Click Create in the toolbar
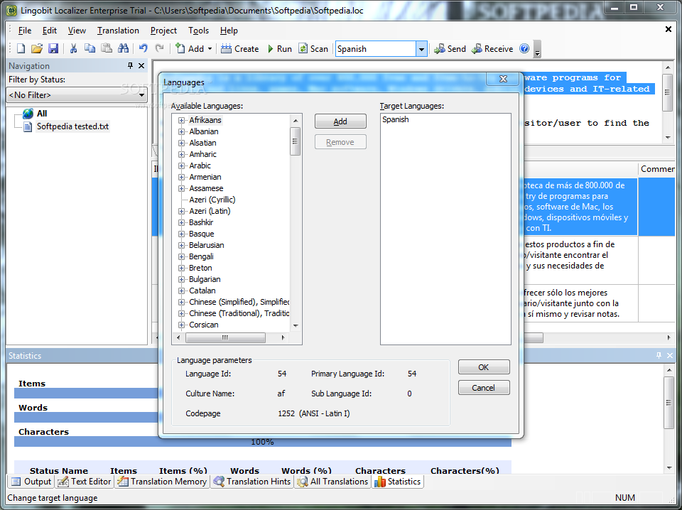This screenshot has height=510, width=682. 239,49
